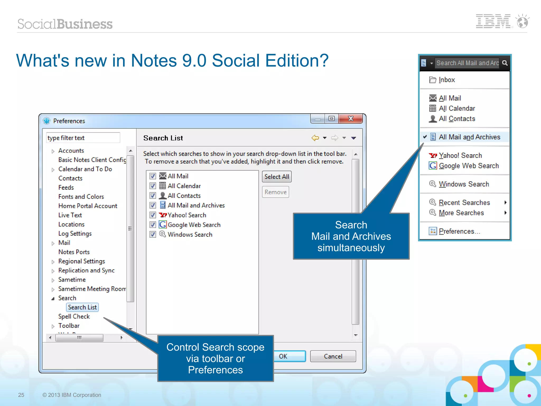Toggle the Windows Search checkbox in list
Viewport: 541px width, 406px height.
pos(153,234)
